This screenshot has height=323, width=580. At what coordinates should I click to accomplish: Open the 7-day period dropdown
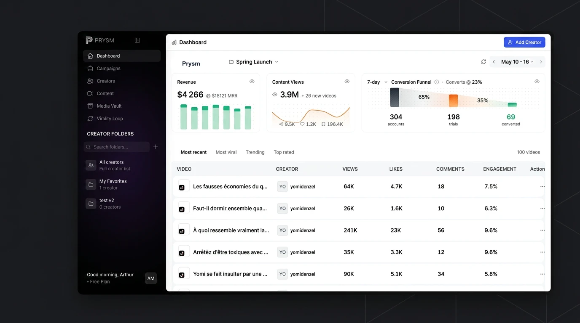377,82
